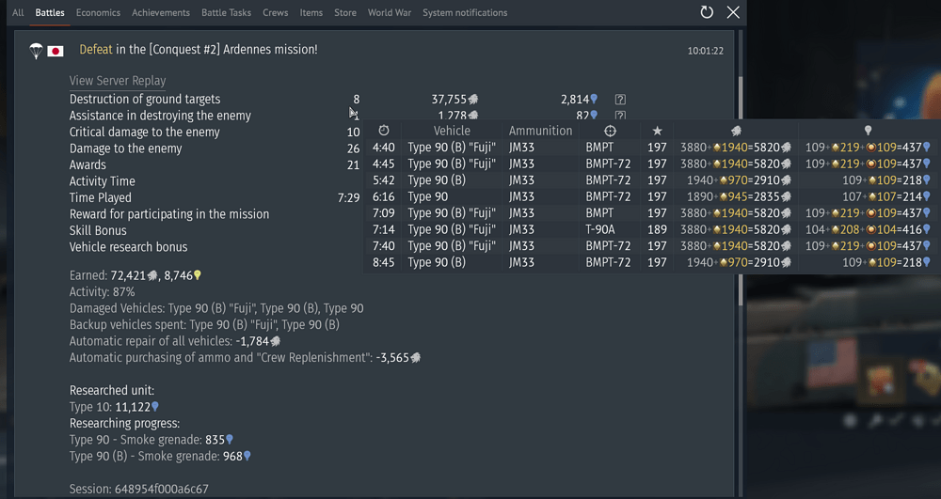Click the parachute mission icon
941x499 pixels.
pos(36,51)
